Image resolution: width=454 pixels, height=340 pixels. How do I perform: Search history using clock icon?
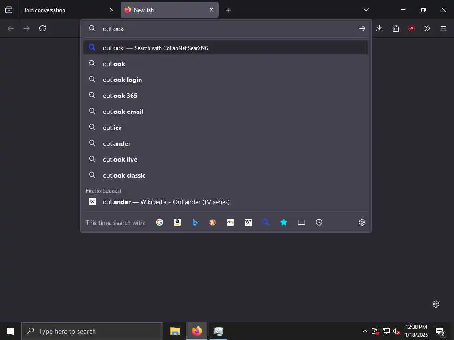319,222
